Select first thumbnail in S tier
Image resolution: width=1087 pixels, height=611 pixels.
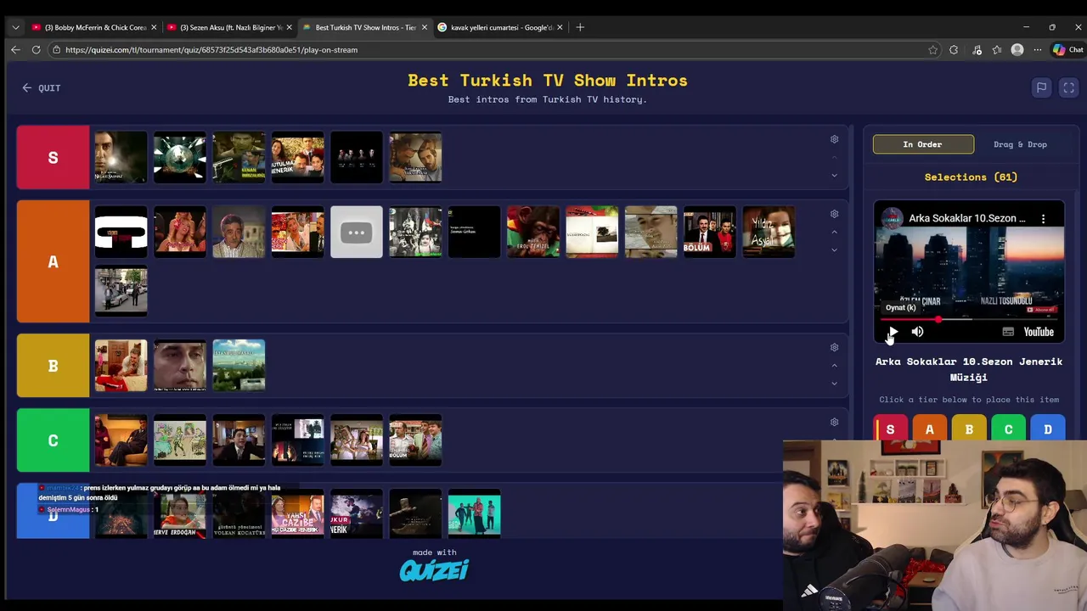(x=121, y=157)
